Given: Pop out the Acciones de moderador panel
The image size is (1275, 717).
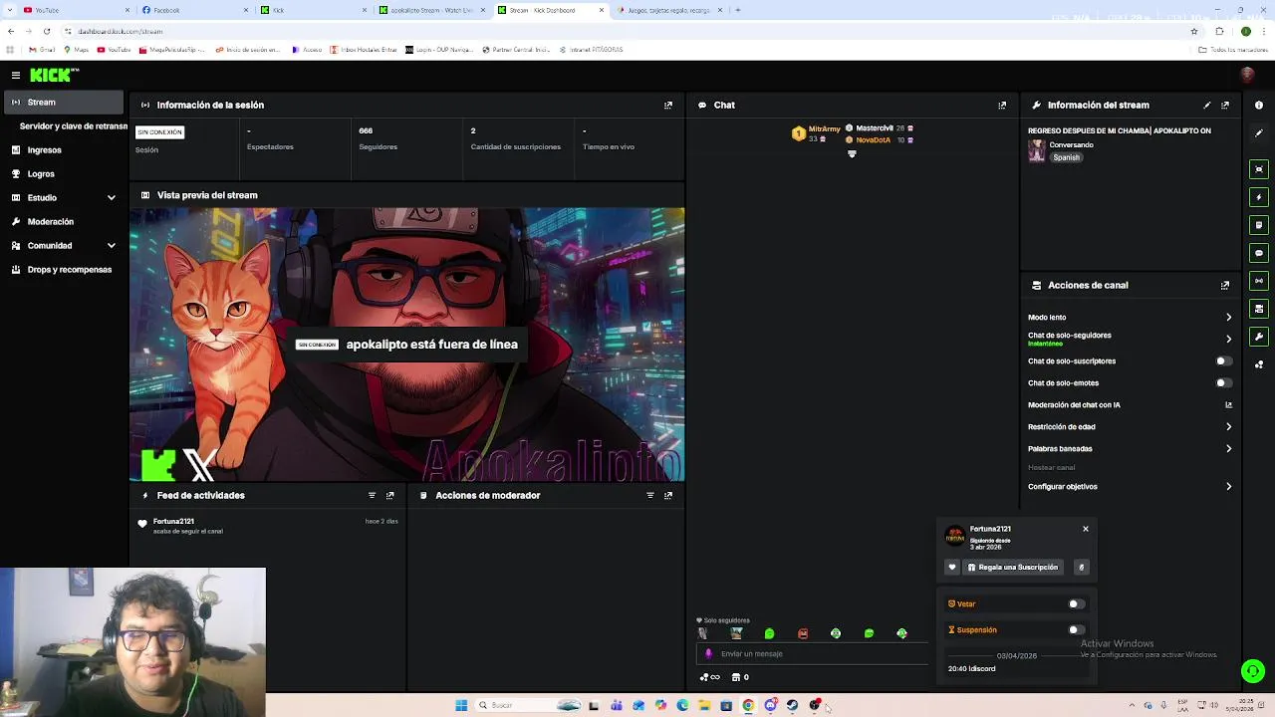Looking at the screenshot, I should click(668, 495).
